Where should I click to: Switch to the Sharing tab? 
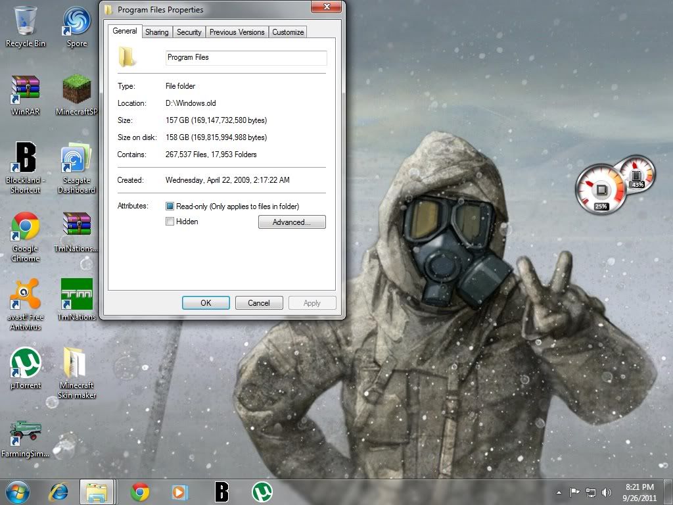(156, 32)
